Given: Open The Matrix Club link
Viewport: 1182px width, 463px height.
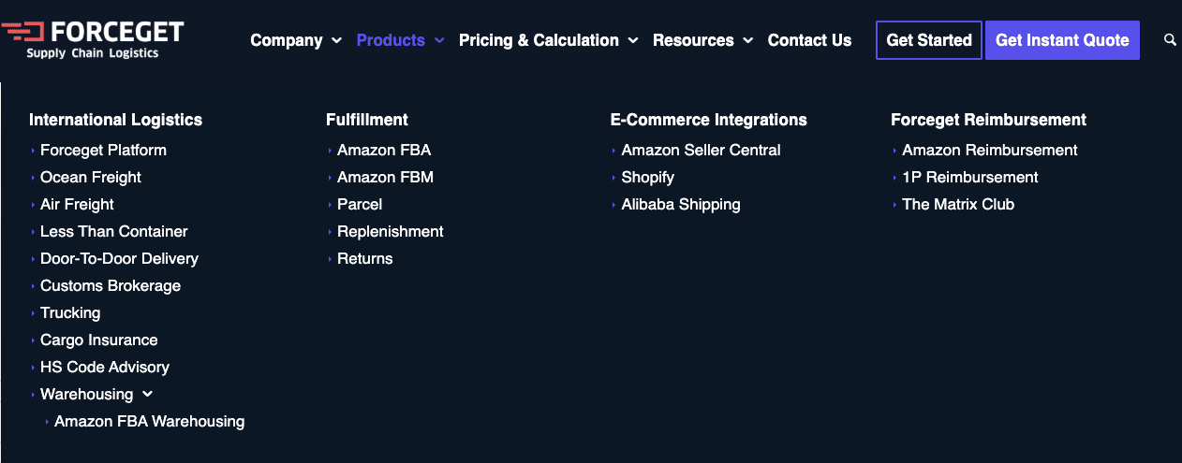Looking at the screenshot, I should (958, 204).
